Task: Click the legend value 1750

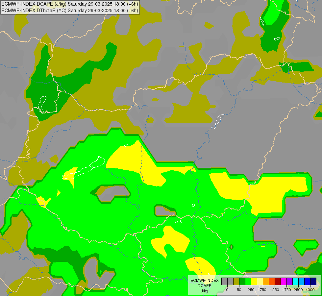Action: pyautogui.click(x=286, y=290)
